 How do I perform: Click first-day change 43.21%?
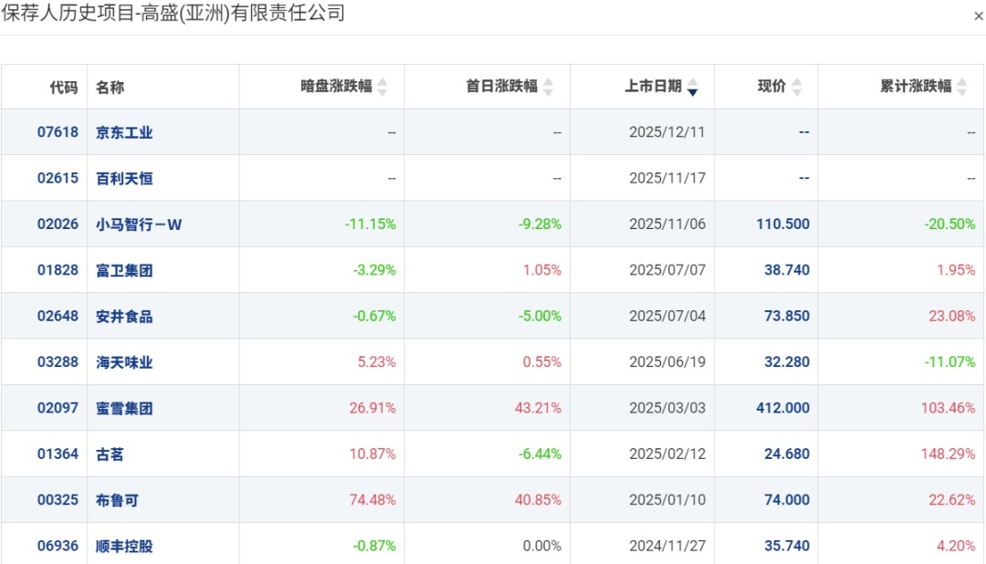539,407
